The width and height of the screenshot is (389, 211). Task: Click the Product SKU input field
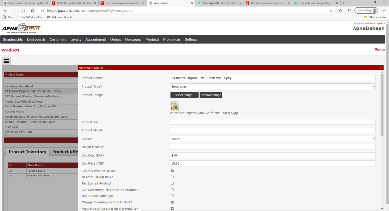pos(272,122)
